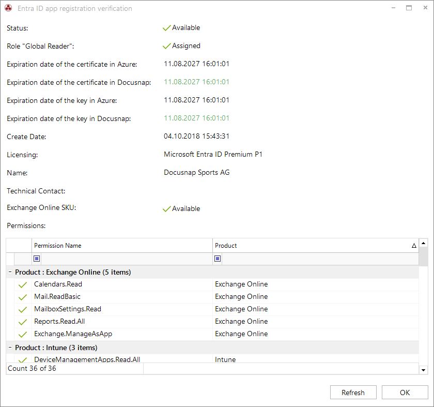This screenshot has width=434, height=407.
Task: Sort by the Product column header
Action: pyautogui.click(x=316, y=246)
